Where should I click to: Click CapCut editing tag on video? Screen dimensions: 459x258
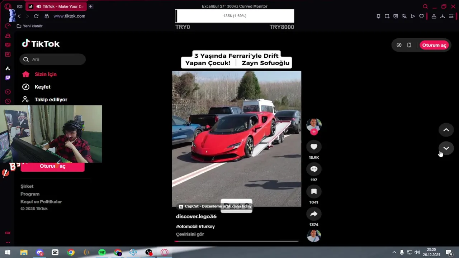[x=215, y=206]
